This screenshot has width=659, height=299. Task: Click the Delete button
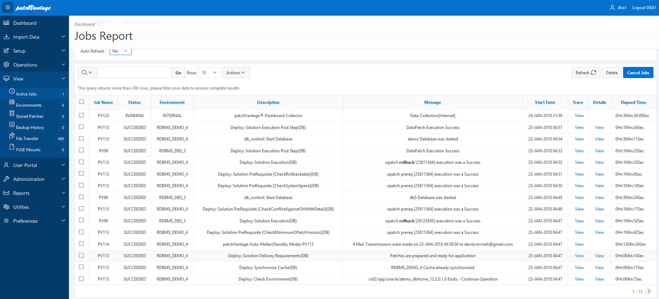click(x=612, y=72)
